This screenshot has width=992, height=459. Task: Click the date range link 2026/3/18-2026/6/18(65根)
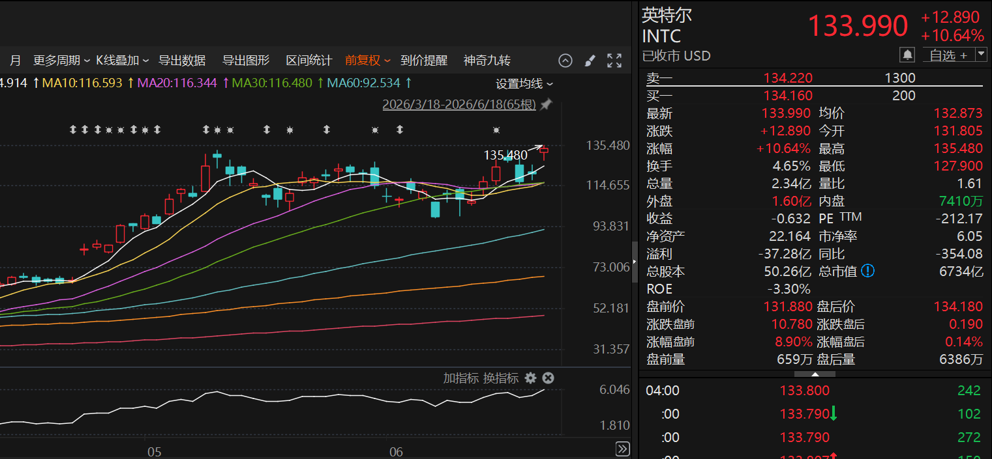[459, 104]
